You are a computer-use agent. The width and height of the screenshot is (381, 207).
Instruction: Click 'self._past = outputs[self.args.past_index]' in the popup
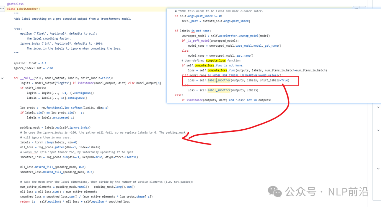[216, 21]
